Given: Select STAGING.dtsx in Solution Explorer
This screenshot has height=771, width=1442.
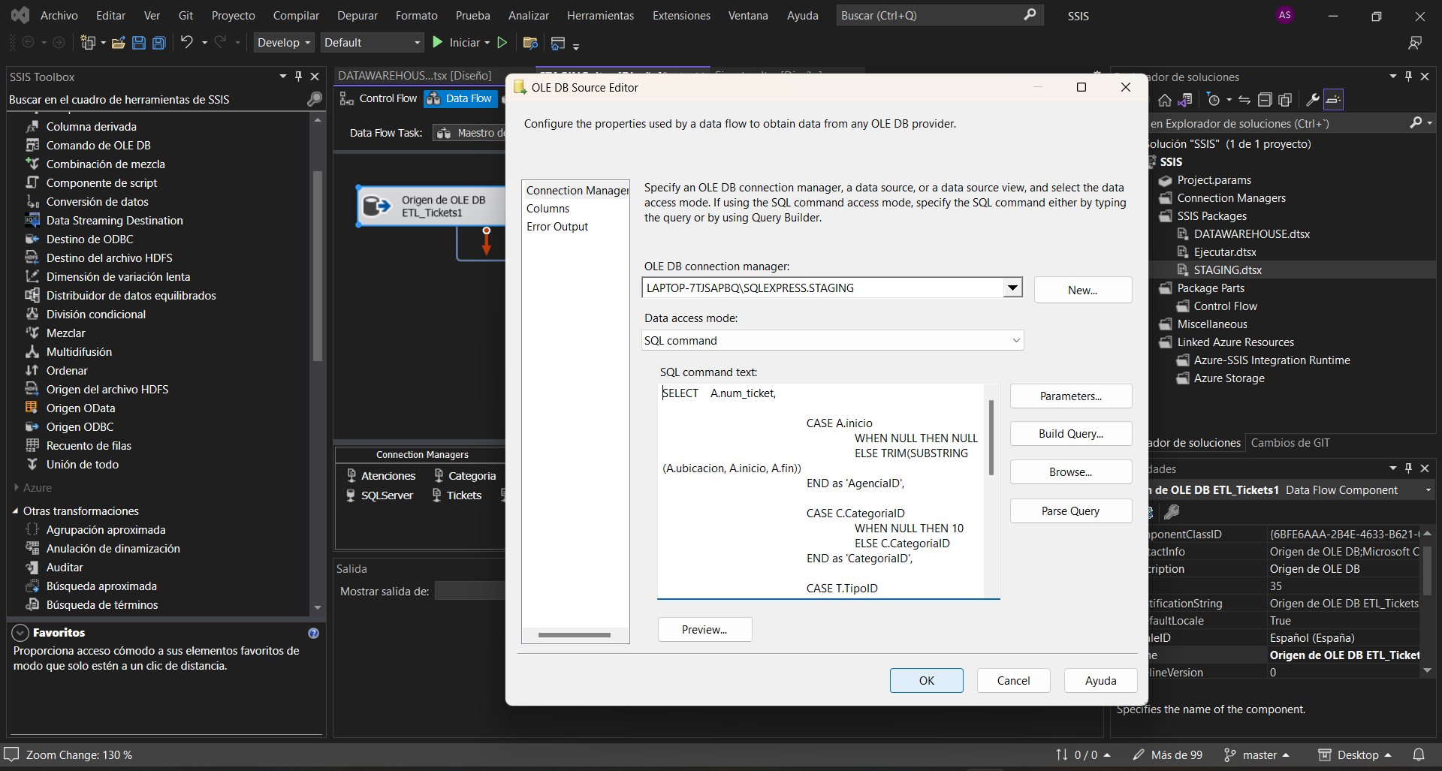Looking at the screenshot, I should coord(1227,270).
